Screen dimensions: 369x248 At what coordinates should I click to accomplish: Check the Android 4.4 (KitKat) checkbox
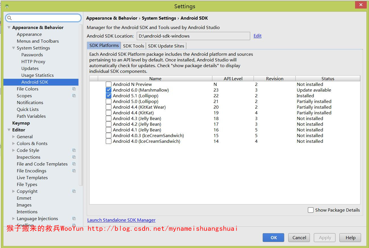[109, 113]
